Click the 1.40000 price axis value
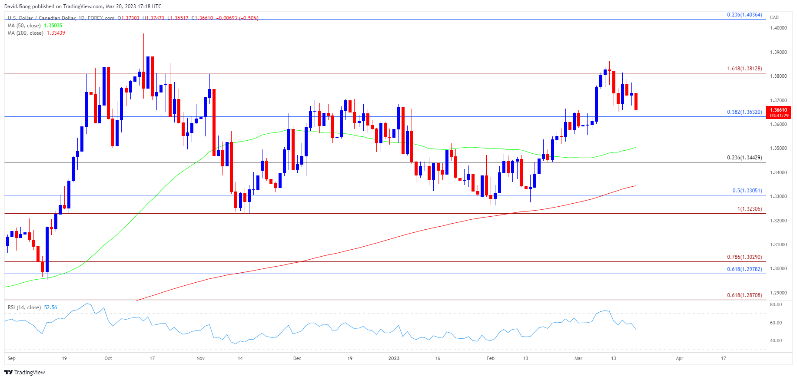The width and height of the screenshot is (797, 380). coord(778,28)
